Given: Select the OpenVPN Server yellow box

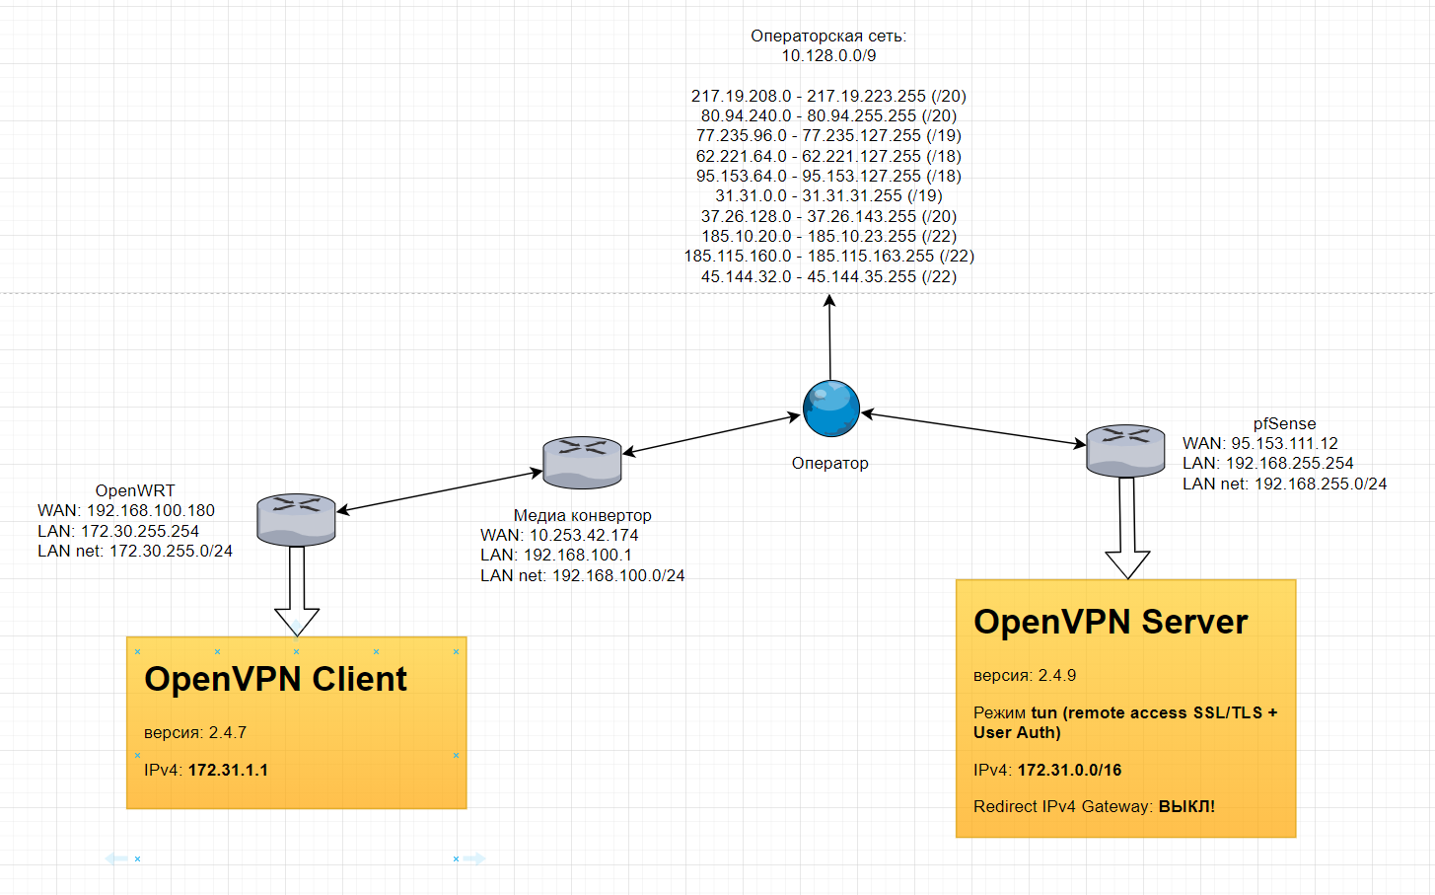Looking at the screenshot, I should click(x=1125, y=709).
